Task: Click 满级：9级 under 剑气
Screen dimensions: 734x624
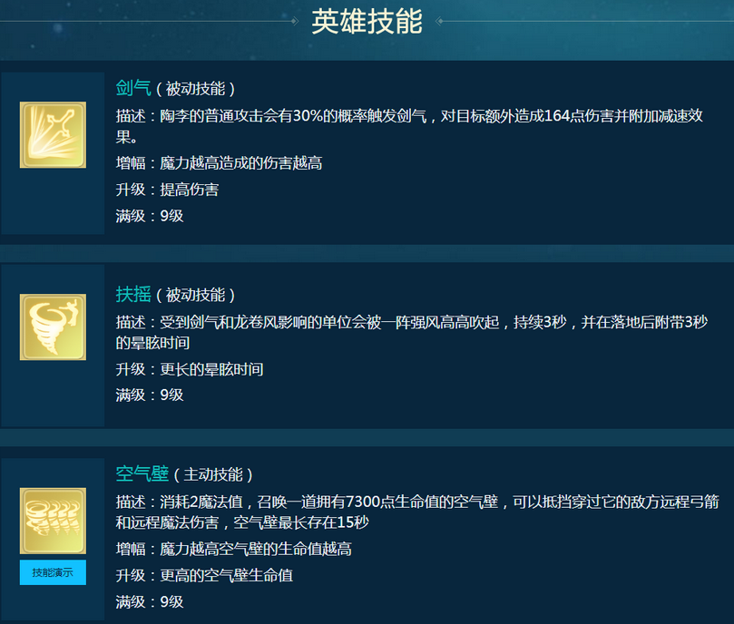Action: point(150,216)
